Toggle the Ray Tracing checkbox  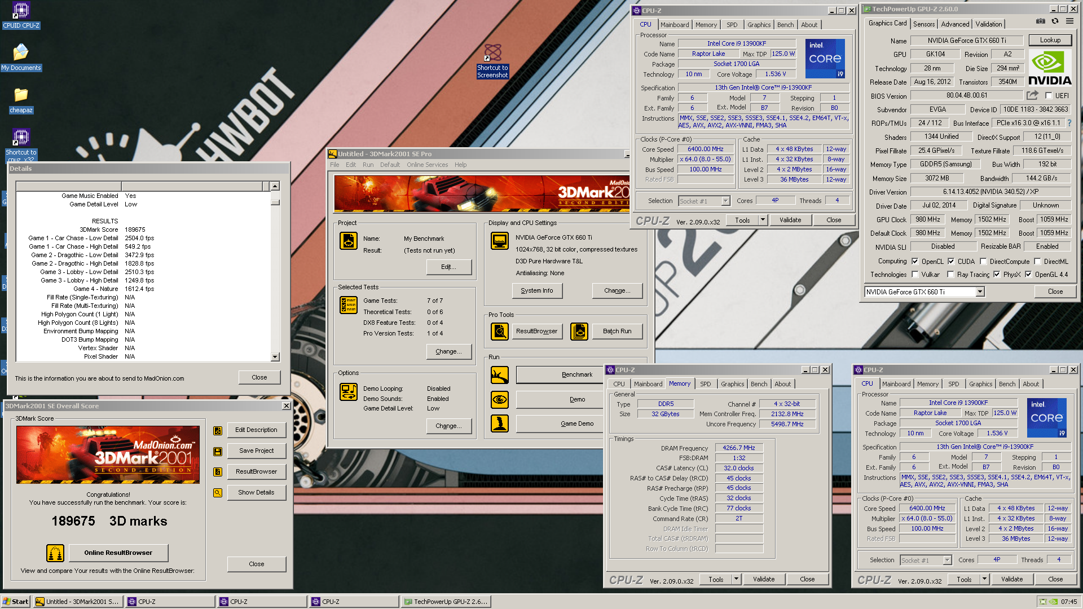coord(951,275)
